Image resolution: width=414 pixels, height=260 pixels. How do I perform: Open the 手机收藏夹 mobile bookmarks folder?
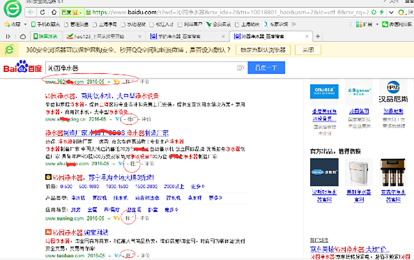[x=45, y=24]
